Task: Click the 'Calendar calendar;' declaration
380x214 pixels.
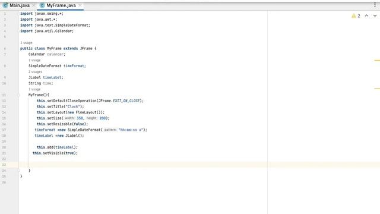Action: click(47, 54)
